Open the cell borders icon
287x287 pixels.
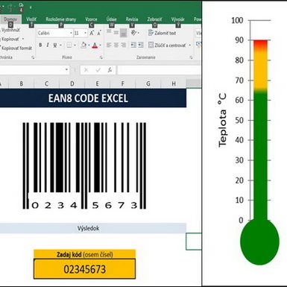[x=69, y=45]
